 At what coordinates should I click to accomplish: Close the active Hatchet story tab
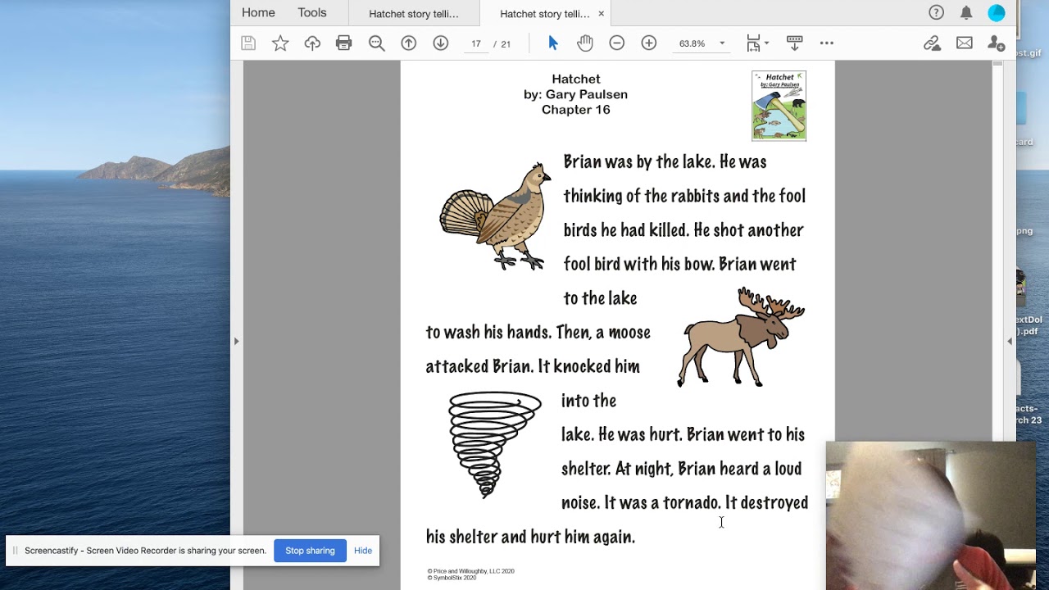pos(601,13)
